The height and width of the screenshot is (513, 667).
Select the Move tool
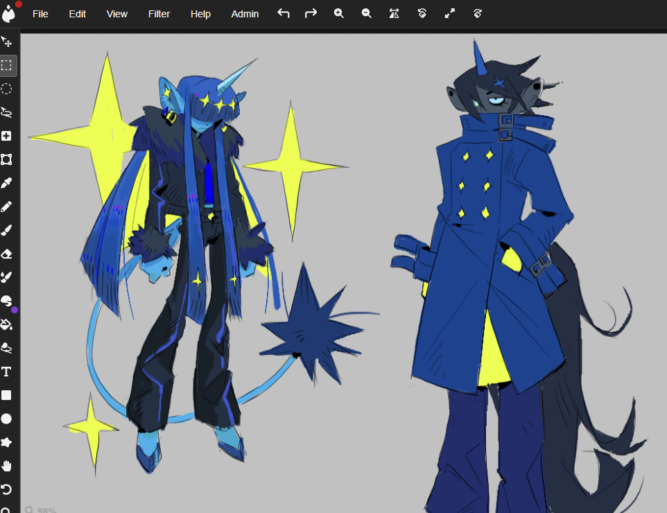coord(7,42)
